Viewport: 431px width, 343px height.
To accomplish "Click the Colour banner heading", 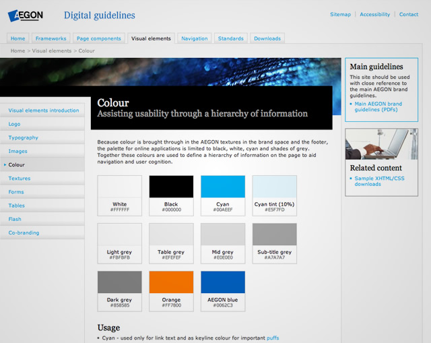I will [113, 103].
